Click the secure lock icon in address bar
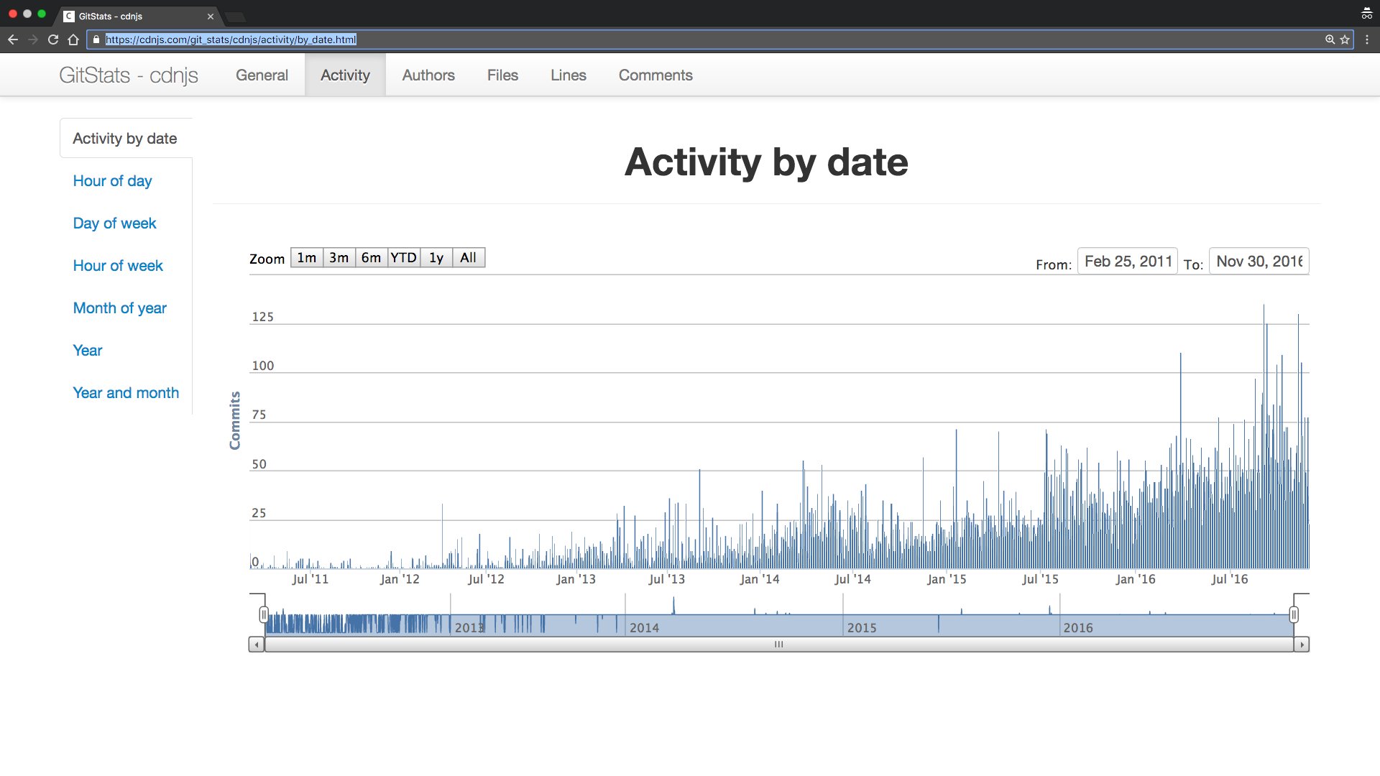1380x776 pixels. [x=96, y=40]
